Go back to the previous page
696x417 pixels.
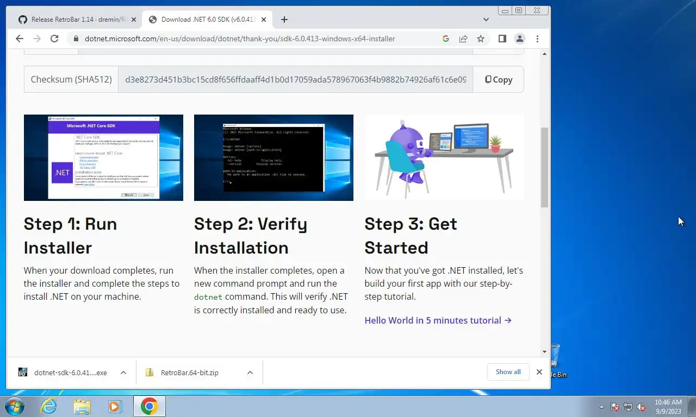click(20, 39)
